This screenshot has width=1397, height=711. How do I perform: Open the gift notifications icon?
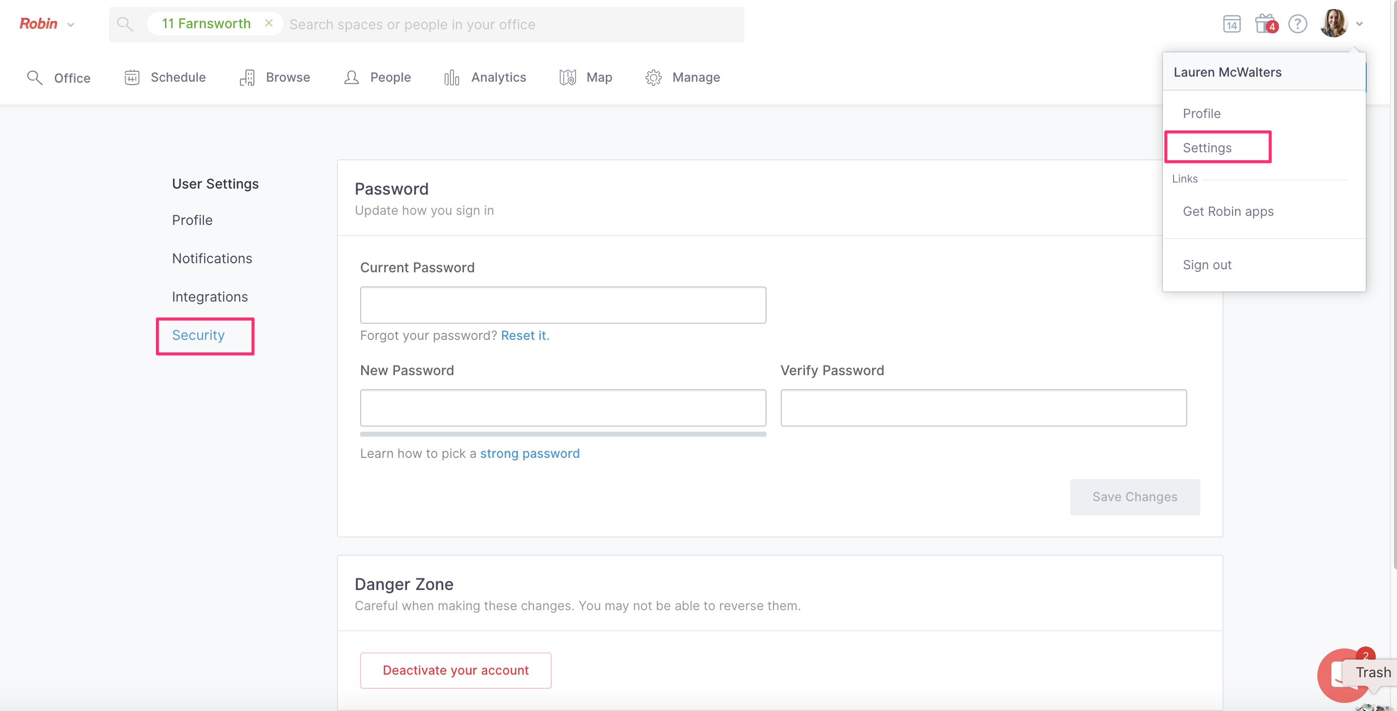(1265, 24)
